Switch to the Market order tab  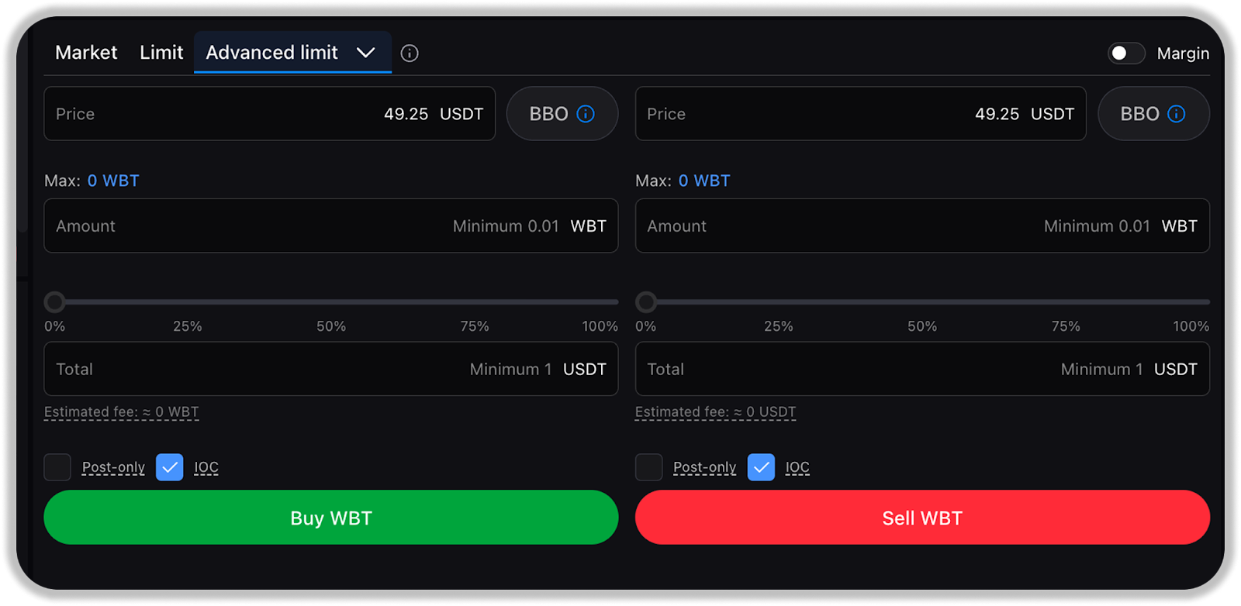point(86,53)
